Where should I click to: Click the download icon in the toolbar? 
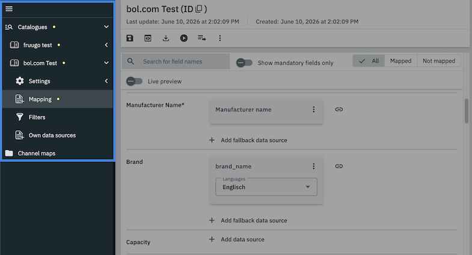(166, 38)
